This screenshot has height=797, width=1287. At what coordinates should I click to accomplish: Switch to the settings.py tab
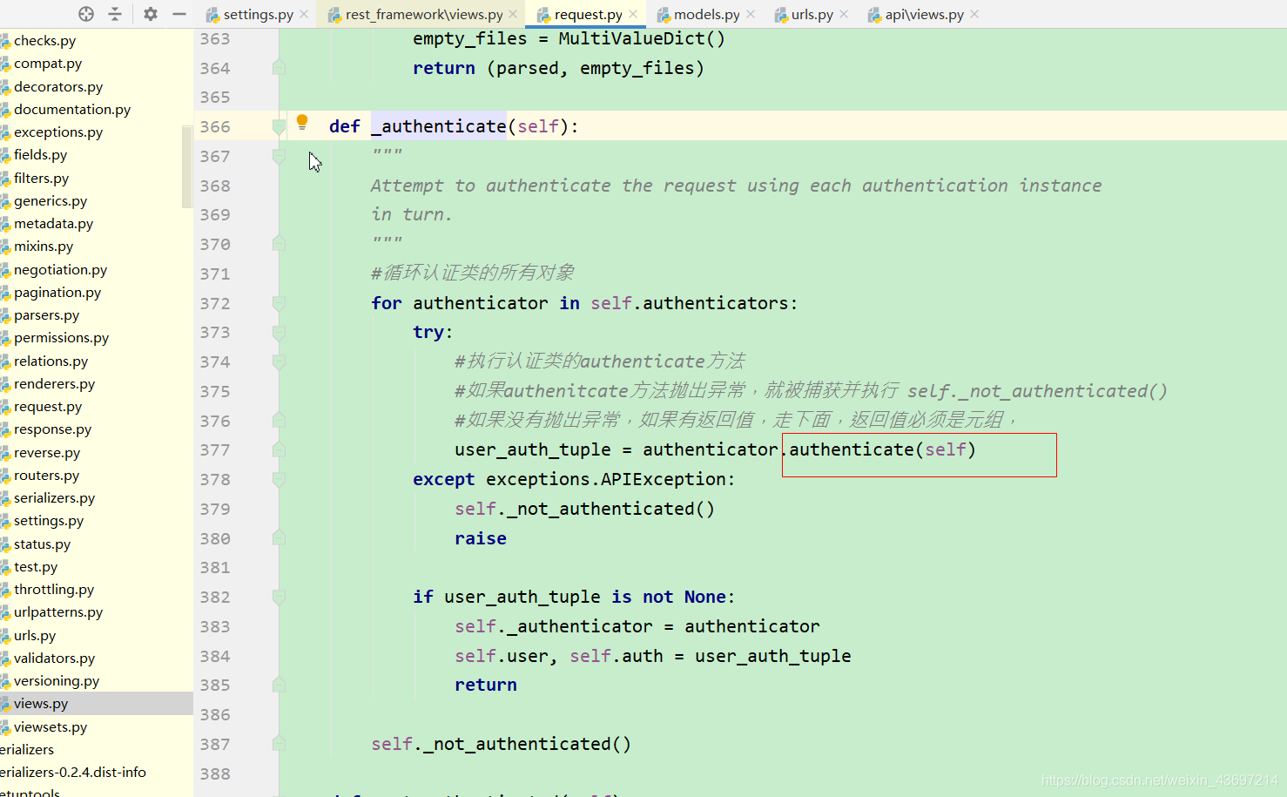click(x=258, y=14)
